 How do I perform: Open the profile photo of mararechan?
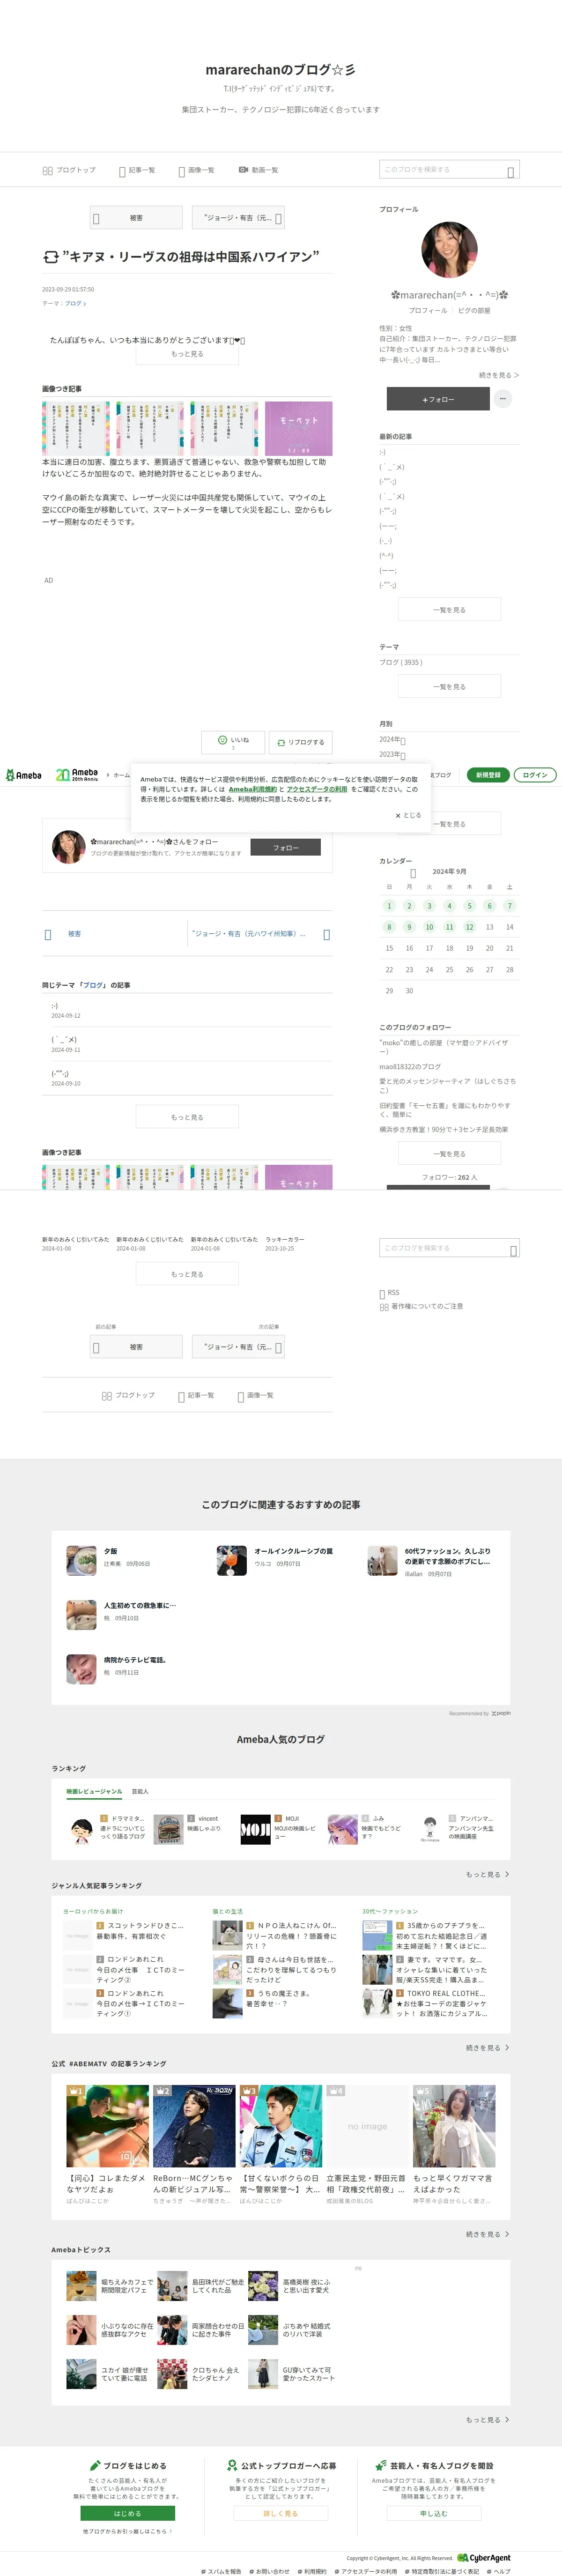[449, 250]
